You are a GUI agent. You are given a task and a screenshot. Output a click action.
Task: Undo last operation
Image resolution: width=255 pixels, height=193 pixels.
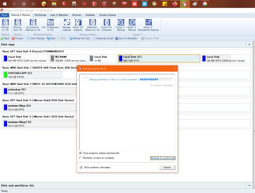[51, 39]
